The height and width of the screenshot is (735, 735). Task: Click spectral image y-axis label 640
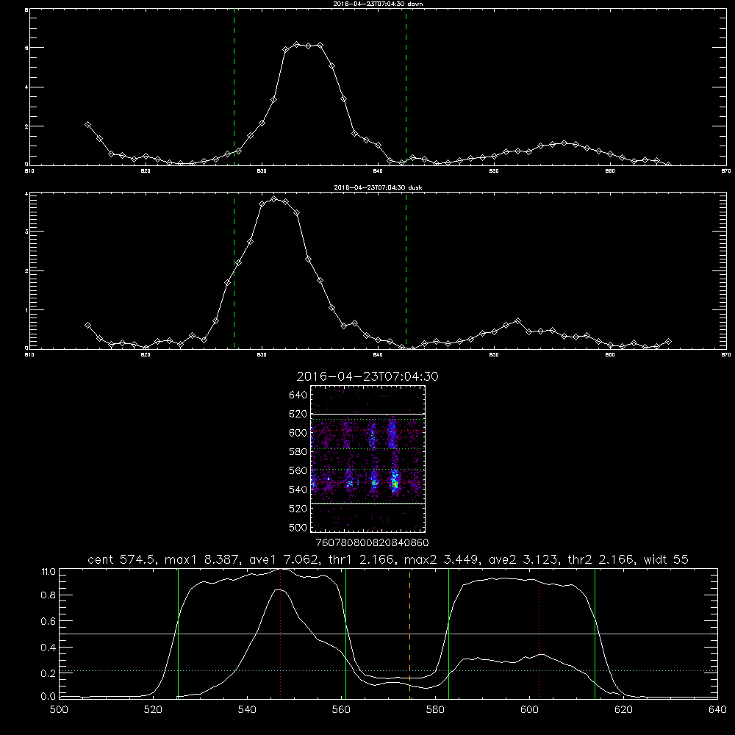point(298,395)
